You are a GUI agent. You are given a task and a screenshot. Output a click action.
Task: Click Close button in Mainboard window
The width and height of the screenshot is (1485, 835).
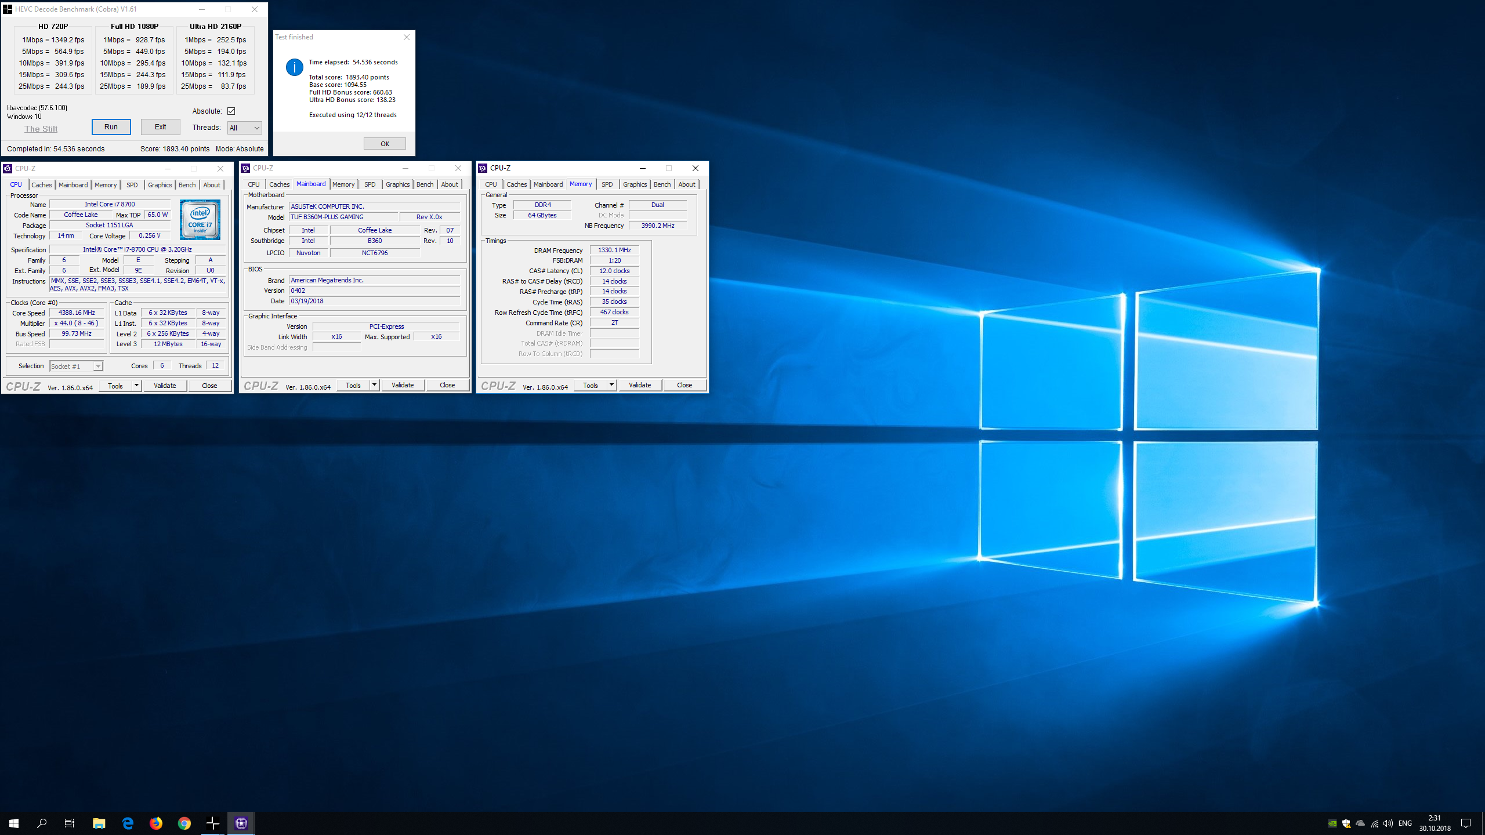click(447, 385)
